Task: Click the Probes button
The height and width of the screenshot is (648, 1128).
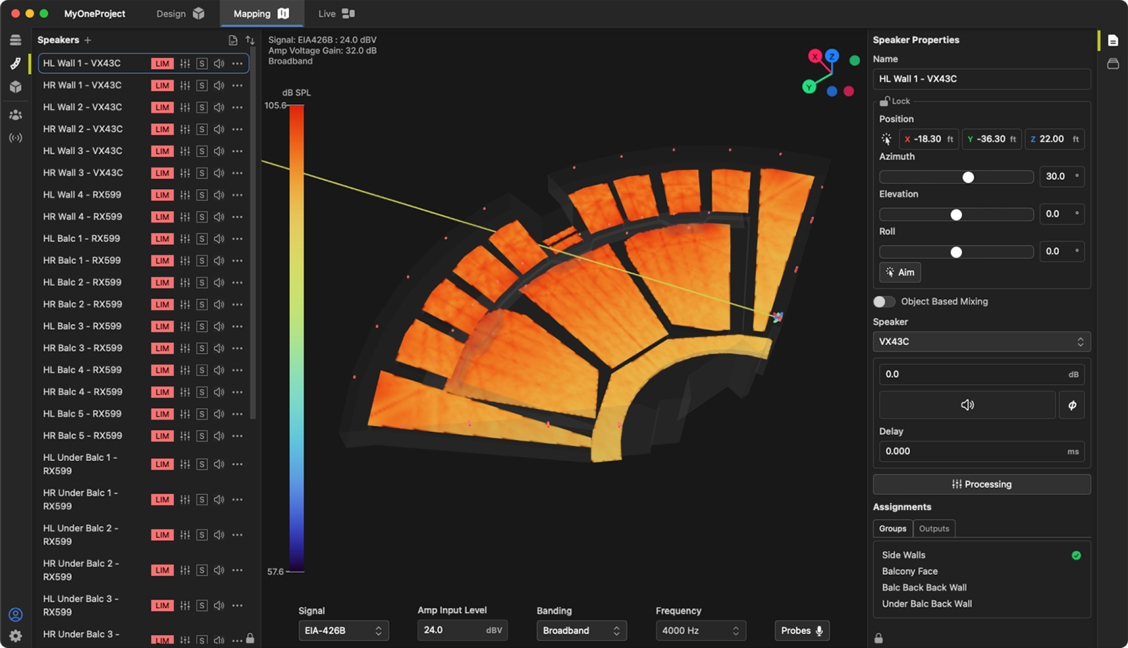Action: (x=802, y=631)
